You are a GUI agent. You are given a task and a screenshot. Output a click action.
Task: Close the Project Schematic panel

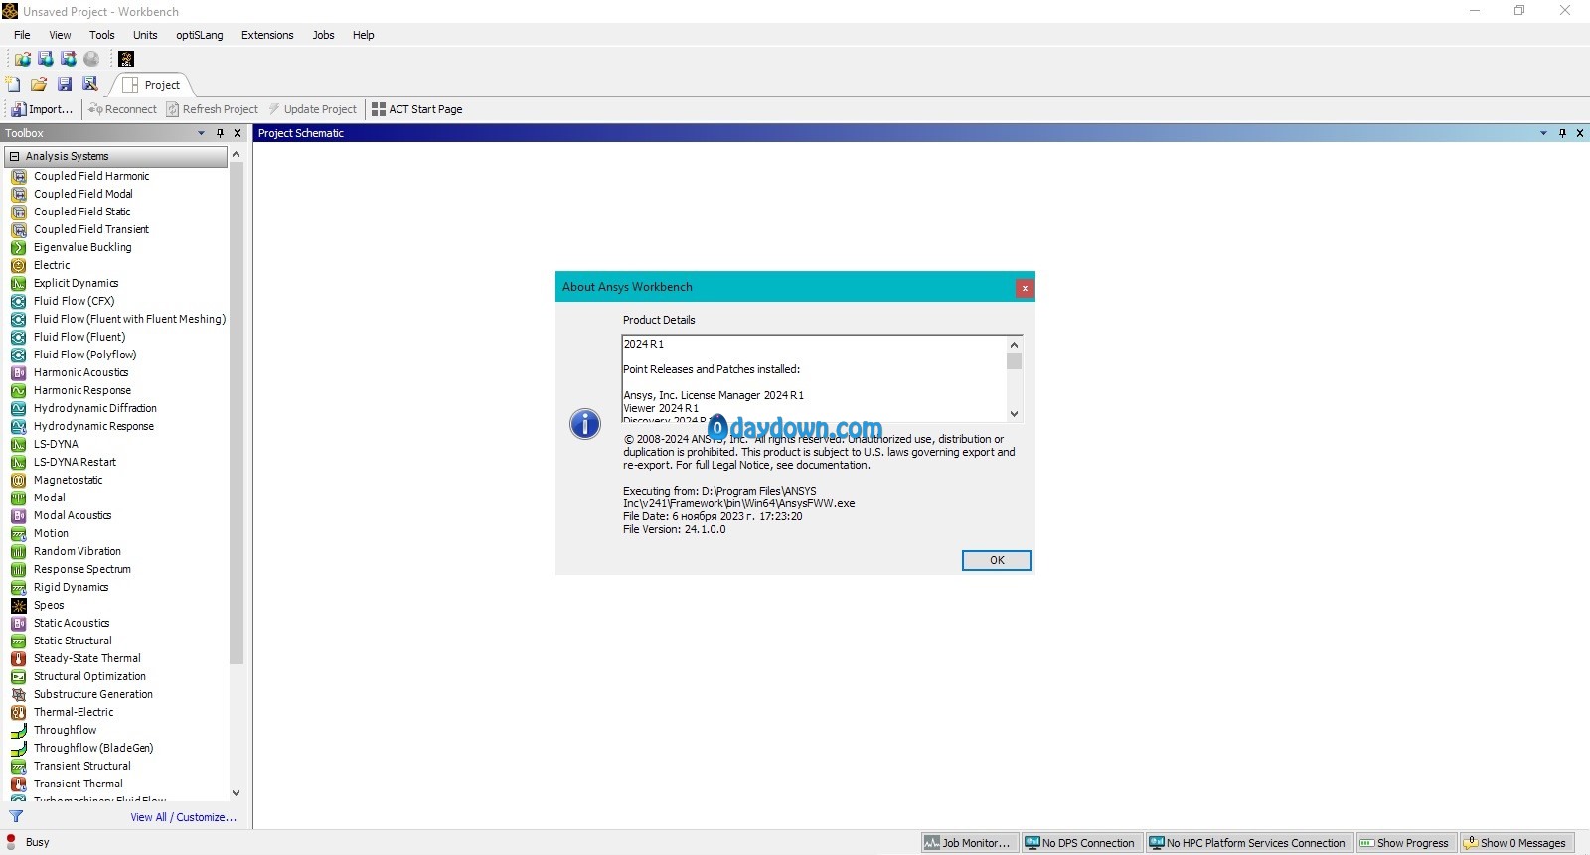point(1580,133)
